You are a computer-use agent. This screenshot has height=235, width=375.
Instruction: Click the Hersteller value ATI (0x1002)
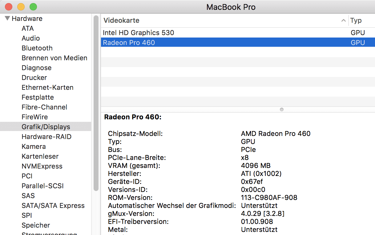tap(261, 173)
